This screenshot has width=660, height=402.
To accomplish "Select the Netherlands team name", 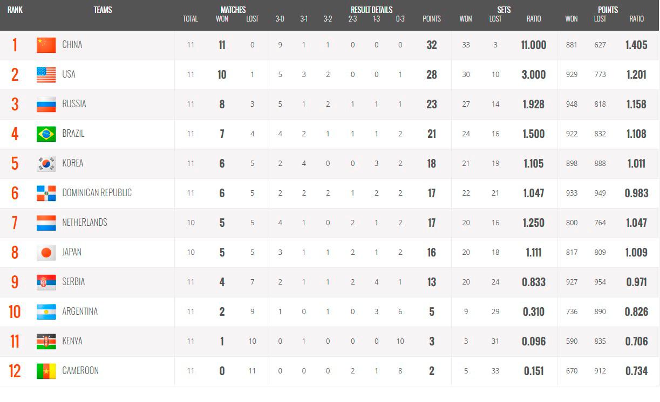I will coord(85,223).
